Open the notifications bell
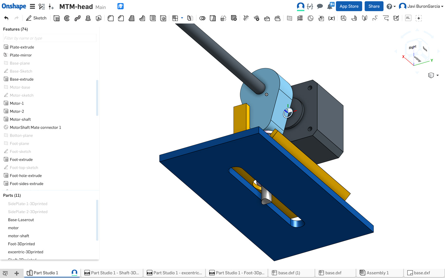Image resolution: width=445 pixels, height=278 pixels. [330, 6]
